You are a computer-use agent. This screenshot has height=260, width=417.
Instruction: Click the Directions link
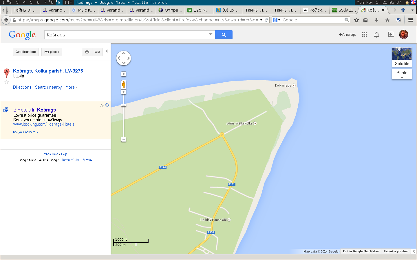point(22,87)
